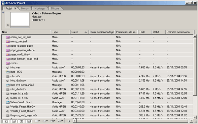Click the Intro - H76 montage icon
This screenshot has width=198, height=124.
8,72
